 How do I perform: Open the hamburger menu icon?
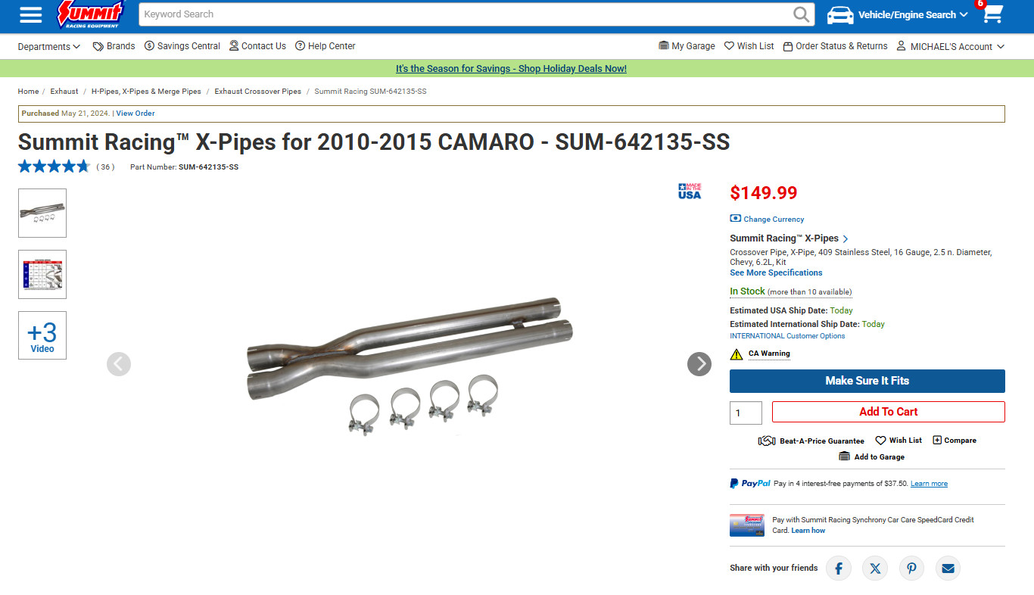(x=31, y=14)
